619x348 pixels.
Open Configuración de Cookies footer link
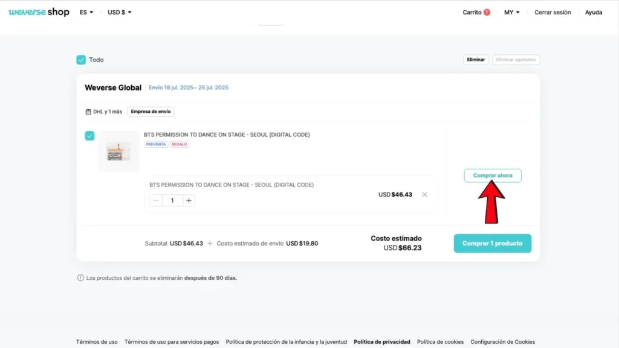pos(502,342)
